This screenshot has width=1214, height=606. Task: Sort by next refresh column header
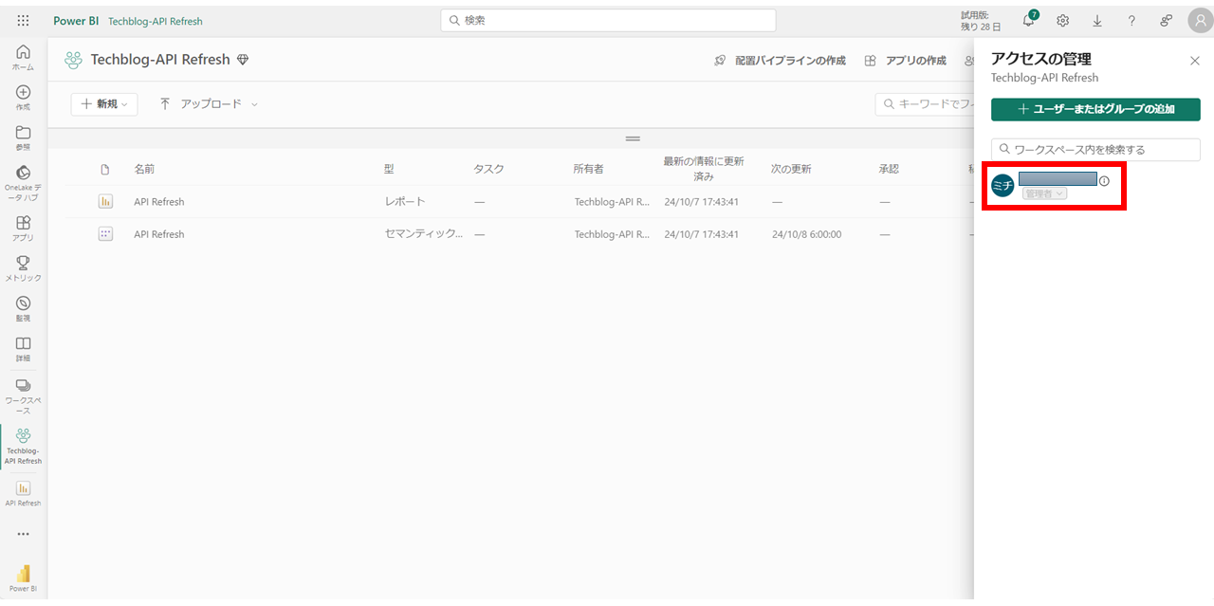point(791,169)
